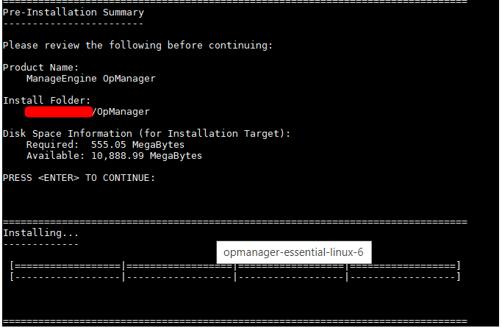The image size is (502, 328).
Task: Click the /OpManager folder path text
Action: pos(122,112)
